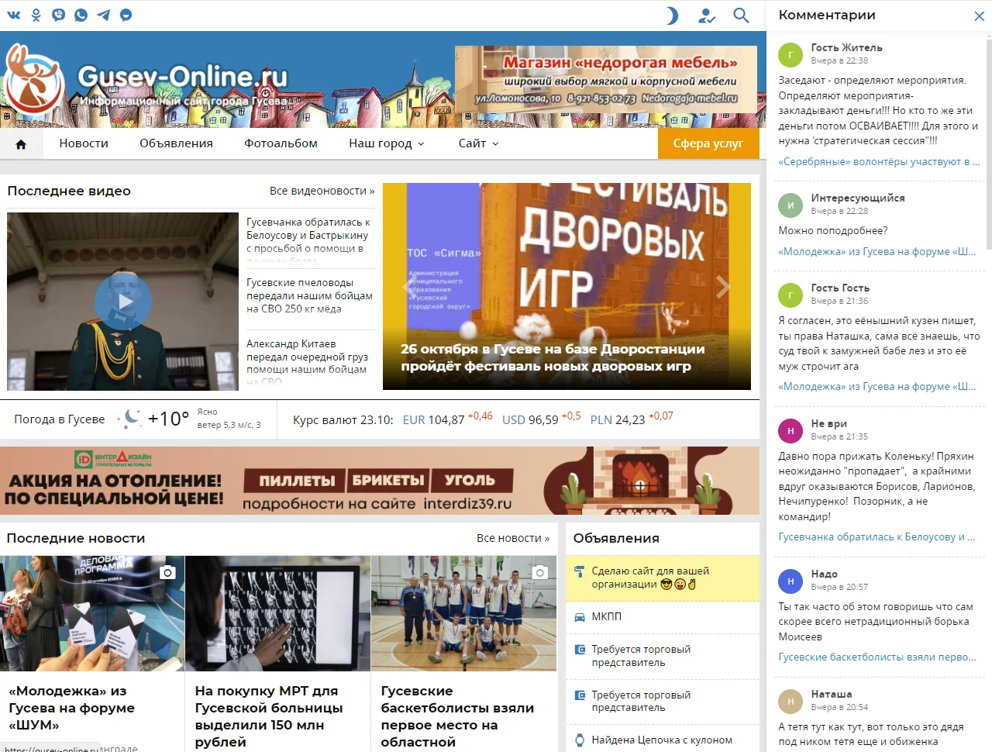This screenshot has height=752, width=992.
Task: Open the МРТ news article thumbnail
Action: tap(277, 613)
